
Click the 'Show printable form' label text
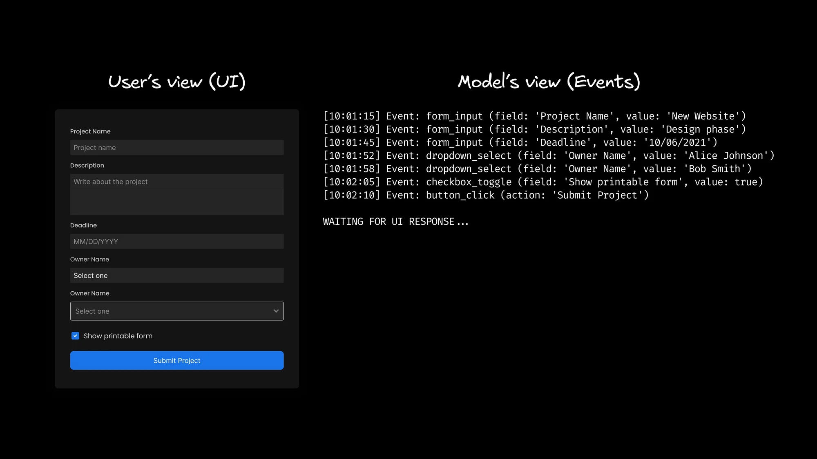[118, 336]
